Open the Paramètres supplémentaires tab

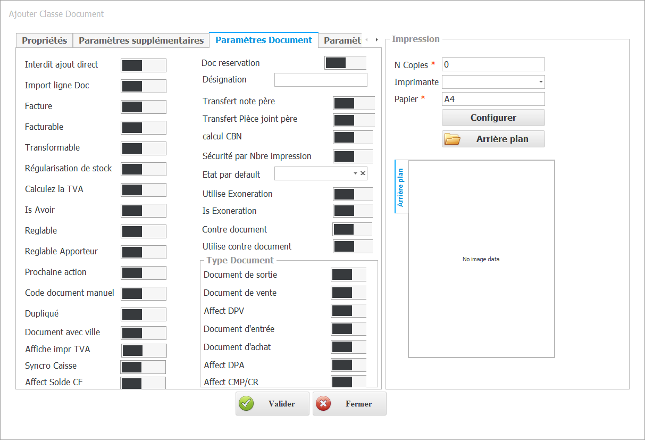(x=141, y=40)
